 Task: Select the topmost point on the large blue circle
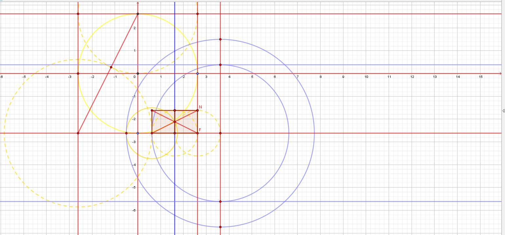220,39
